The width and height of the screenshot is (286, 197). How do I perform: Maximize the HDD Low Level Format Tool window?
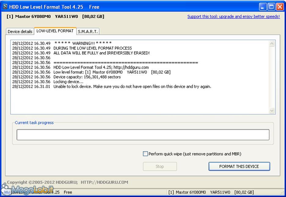[271, 7]
